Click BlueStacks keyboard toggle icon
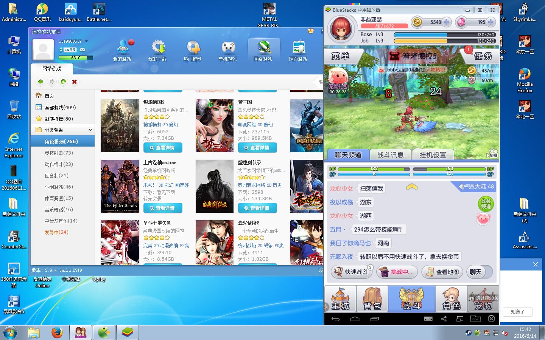 tap(428, 318)
